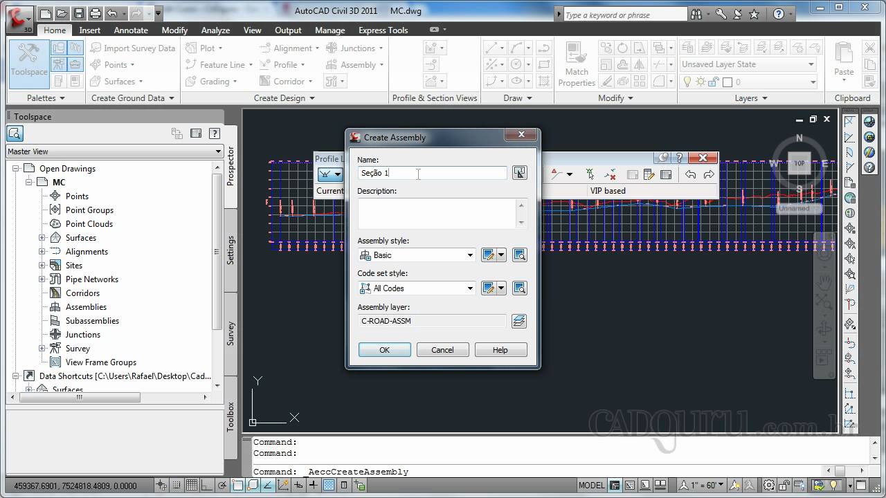
Task: Click the Redo arrow in Profile Layout toolbar
Action: pos(708,174)
